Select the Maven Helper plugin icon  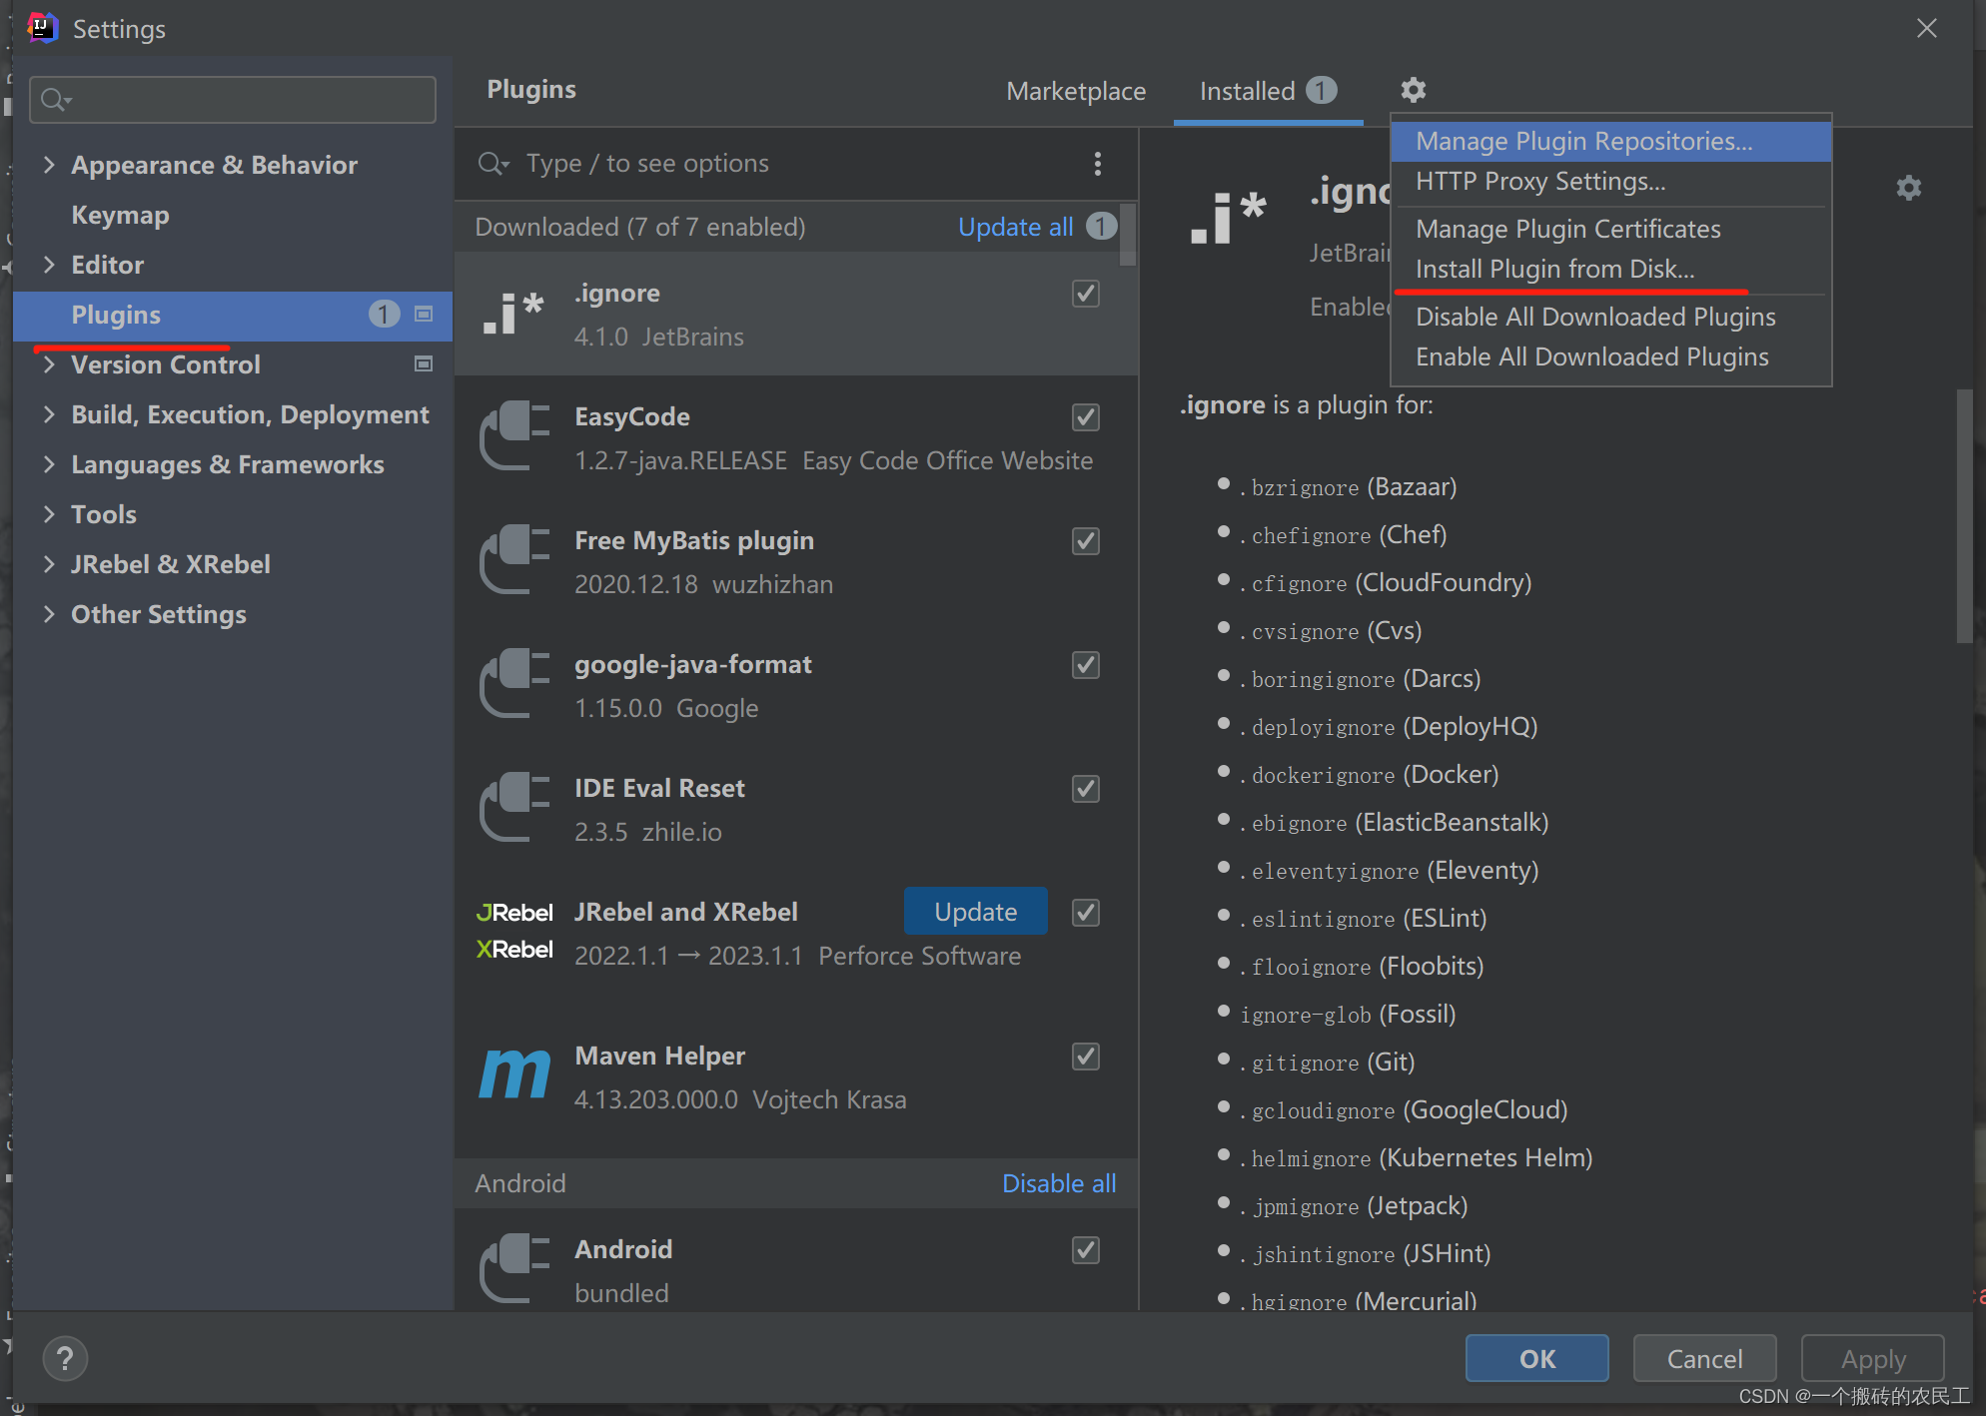coord(513,1075)
